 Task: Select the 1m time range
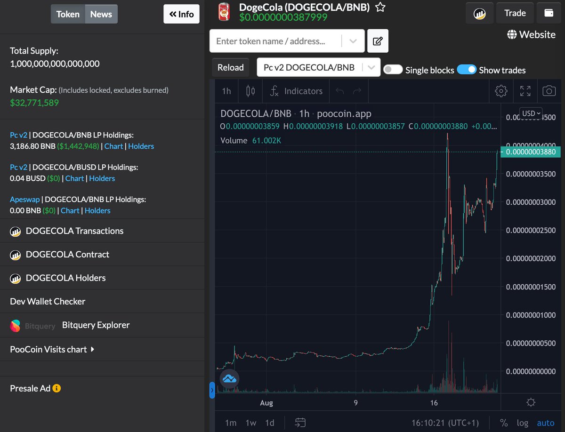pyautogui.click(x=231, y=423)
